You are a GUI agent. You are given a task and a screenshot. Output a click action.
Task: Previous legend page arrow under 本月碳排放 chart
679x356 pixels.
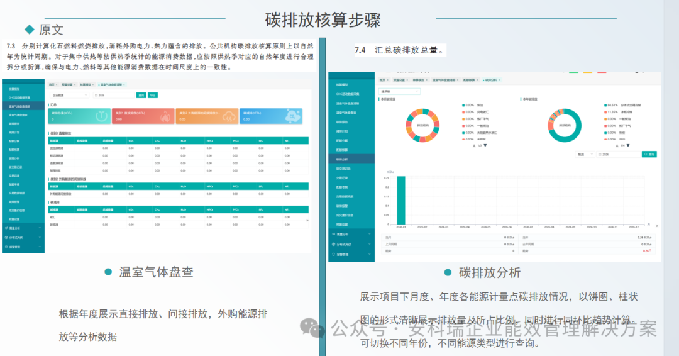coord(474,145)
